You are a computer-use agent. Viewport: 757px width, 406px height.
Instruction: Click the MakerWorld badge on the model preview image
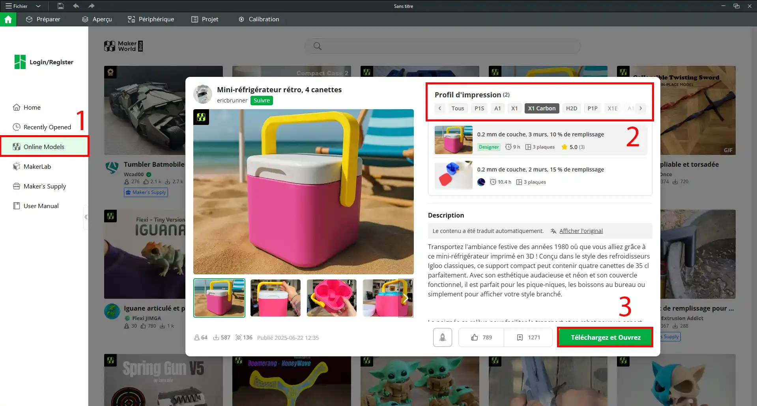coord(201,117)
